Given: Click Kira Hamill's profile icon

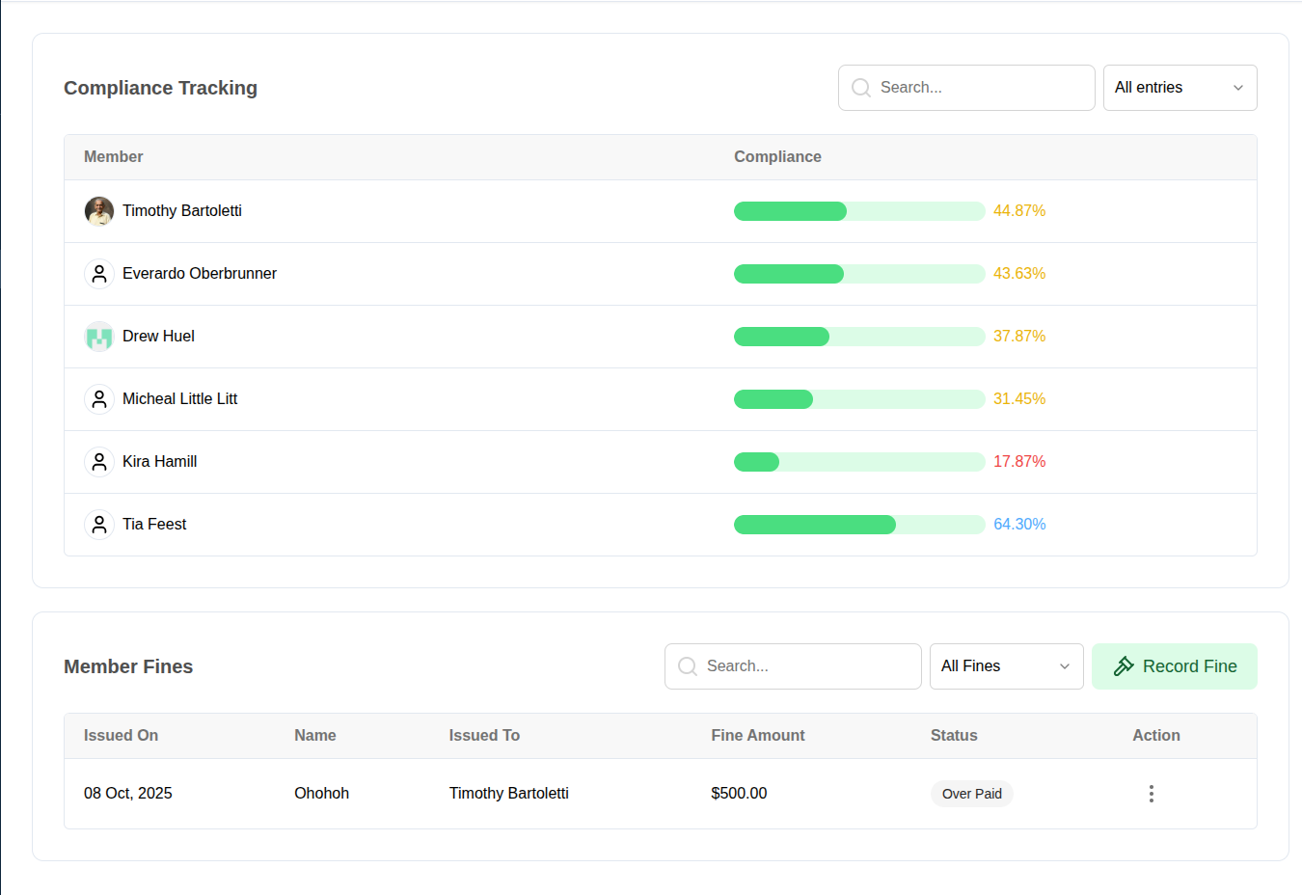Looking at the screenshot, I should (x=99, y=462).
